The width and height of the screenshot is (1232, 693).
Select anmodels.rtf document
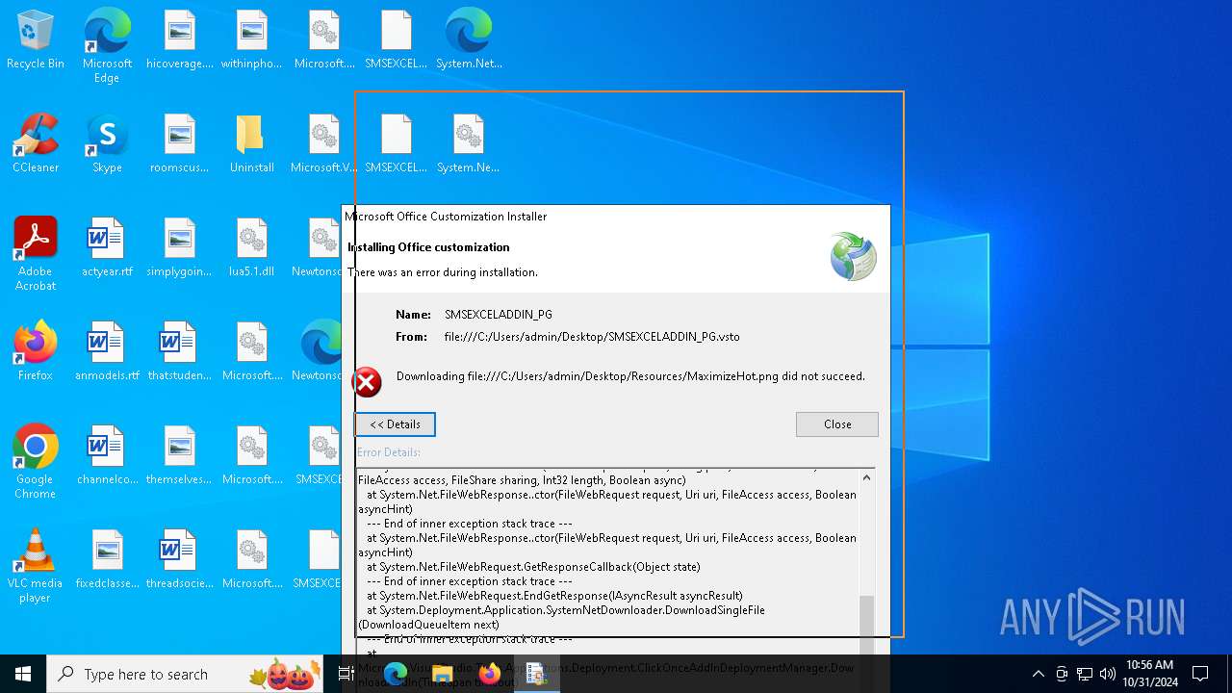107,352
